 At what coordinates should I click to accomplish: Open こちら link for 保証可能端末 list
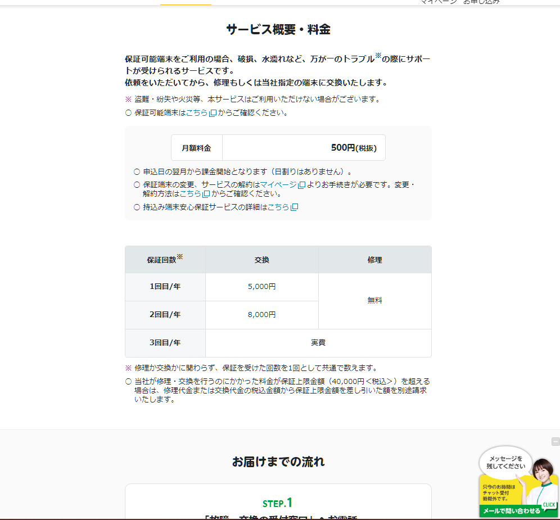pyautogui.click(x=197, y=113)
